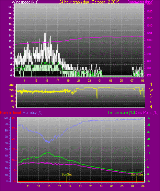Click the N compass label at top
The image size is (160, 191).
click(151, 84)
